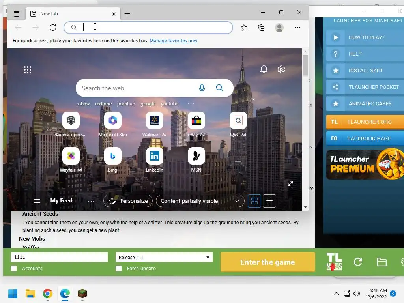Screen dimensions: 404x303
Task: Open the Edge profile avatar
Action: (x=279, y=28)
